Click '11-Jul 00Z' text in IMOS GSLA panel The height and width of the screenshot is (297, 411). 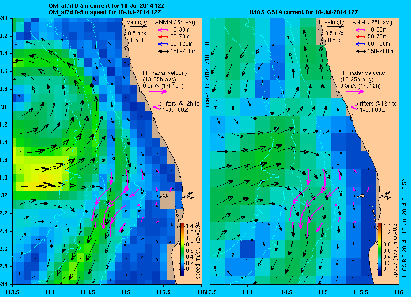371,110
